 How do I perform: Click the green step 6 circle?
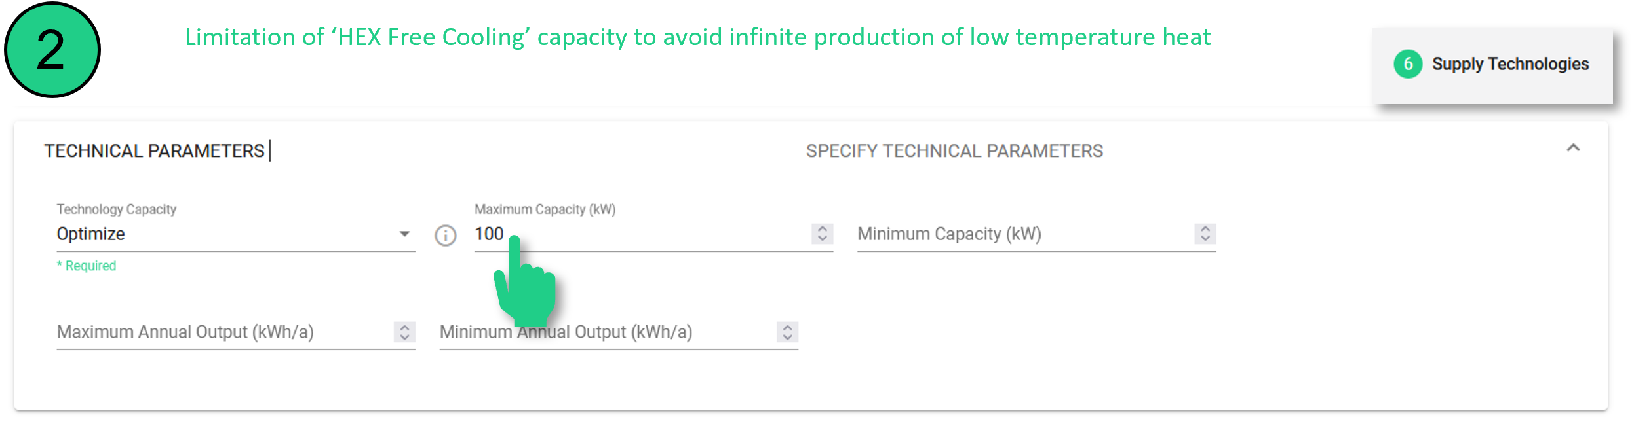tap(1408, 64)
